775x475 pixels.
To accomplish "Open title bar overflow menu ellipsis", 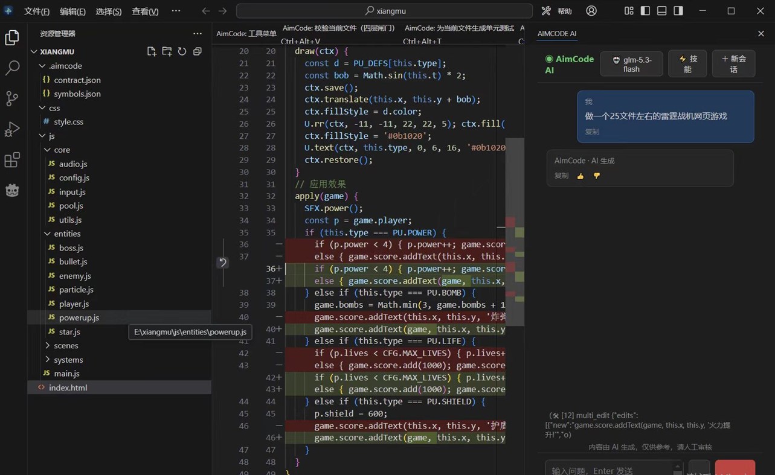I will point(176,11).
